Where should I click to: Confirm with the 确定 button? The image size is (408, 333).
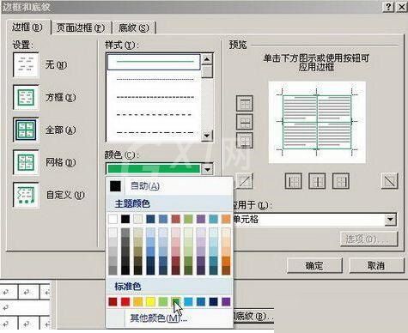(x=314, y=266)
